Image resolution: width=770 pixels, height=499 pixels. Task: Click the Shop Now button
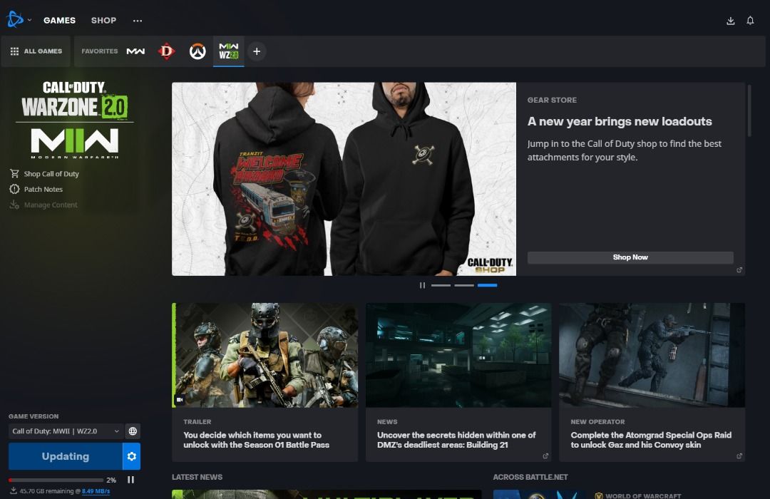(x=630, y=257)
